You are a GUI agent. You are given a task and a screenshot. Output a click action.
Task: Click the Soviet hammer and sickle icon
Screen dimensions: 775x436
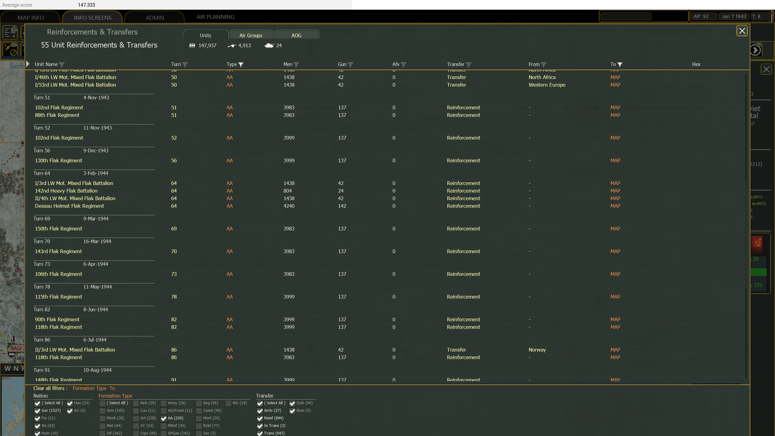(x=757, y=243)
